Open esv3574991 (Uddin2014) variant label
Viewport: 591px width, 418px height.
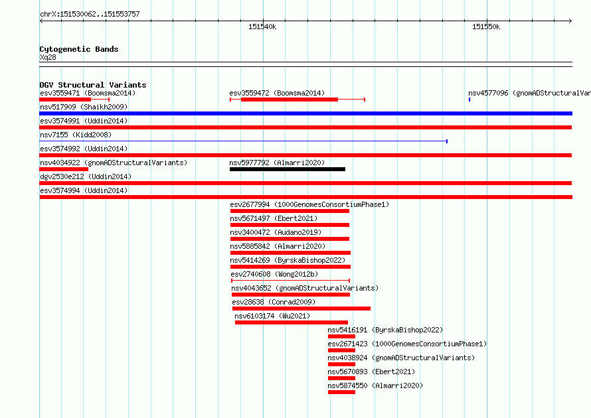pos(84,121)
